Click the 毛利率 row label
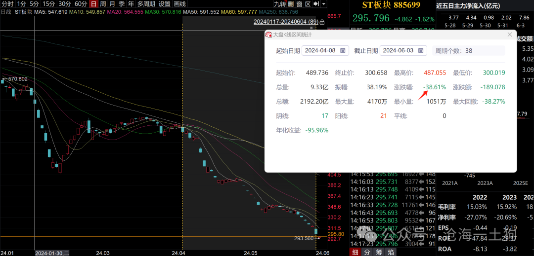Screen dimensions: 534x256 click(x=447, y=207)
